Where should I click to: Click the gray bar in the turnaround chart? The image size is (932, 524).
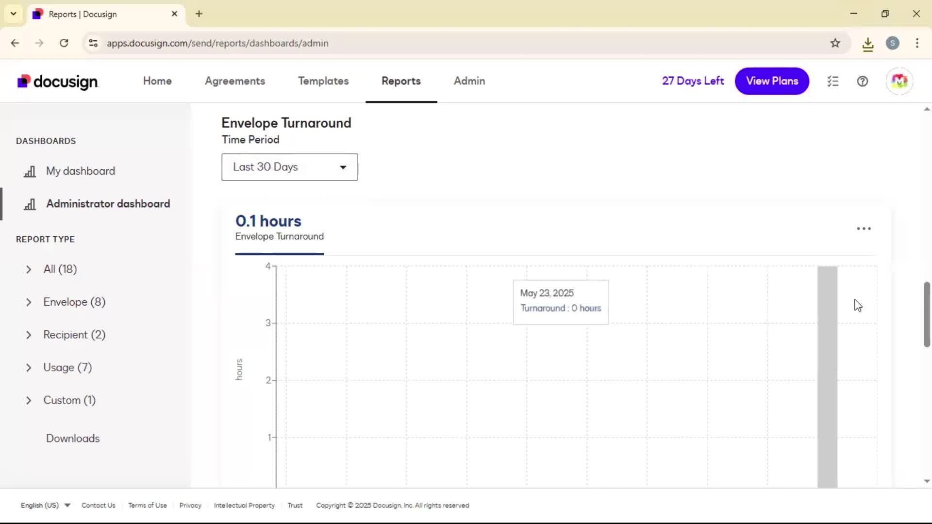(827, 377)
